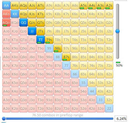
Task: Click the QTs hand cell
Action: [x=41, y=22]
